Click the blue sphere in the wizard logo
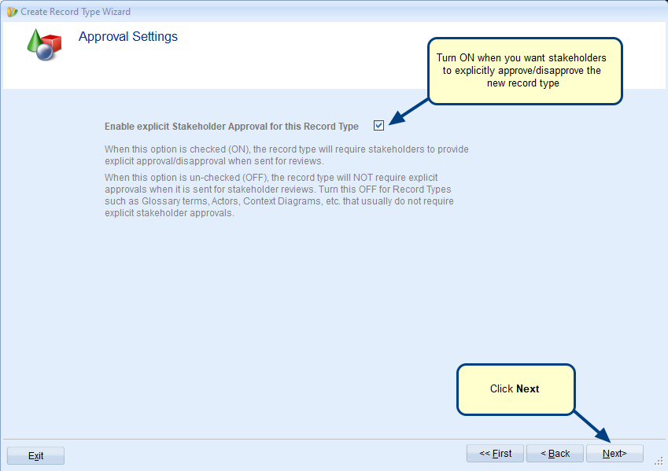 pos(45,53)
